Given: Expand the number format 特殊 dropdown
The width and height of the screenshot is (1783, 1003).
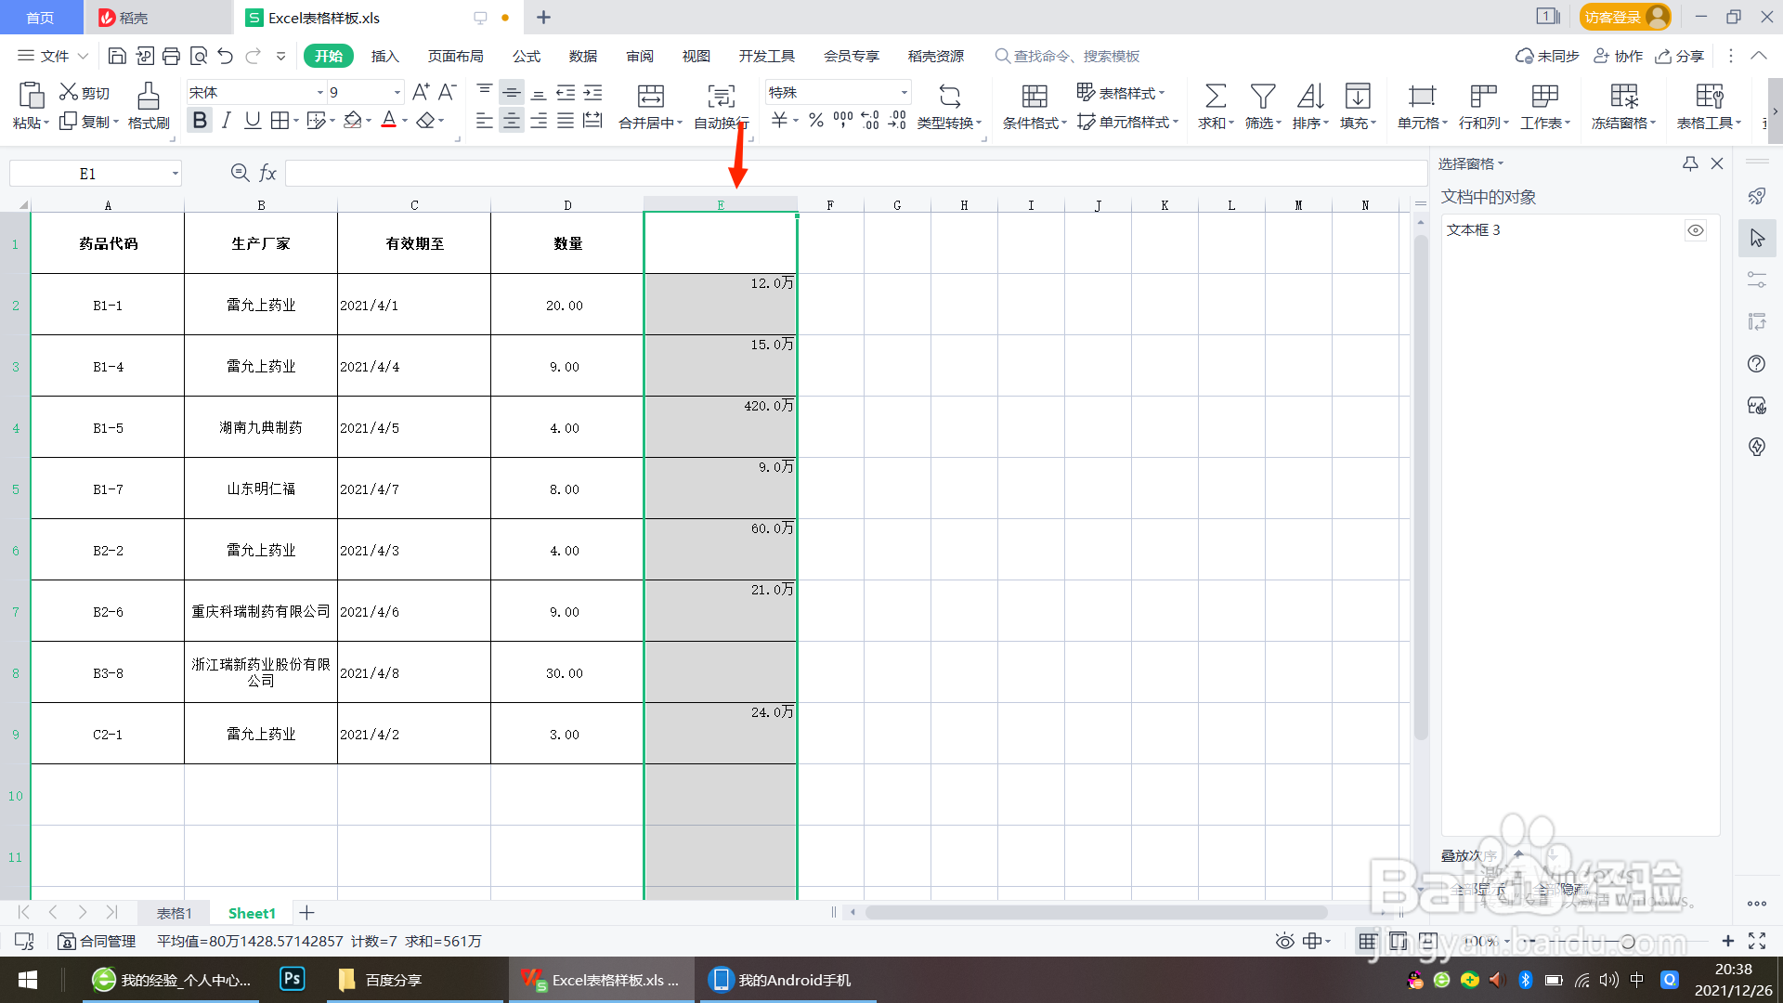Looking at the screenshot, I should 904,93.
